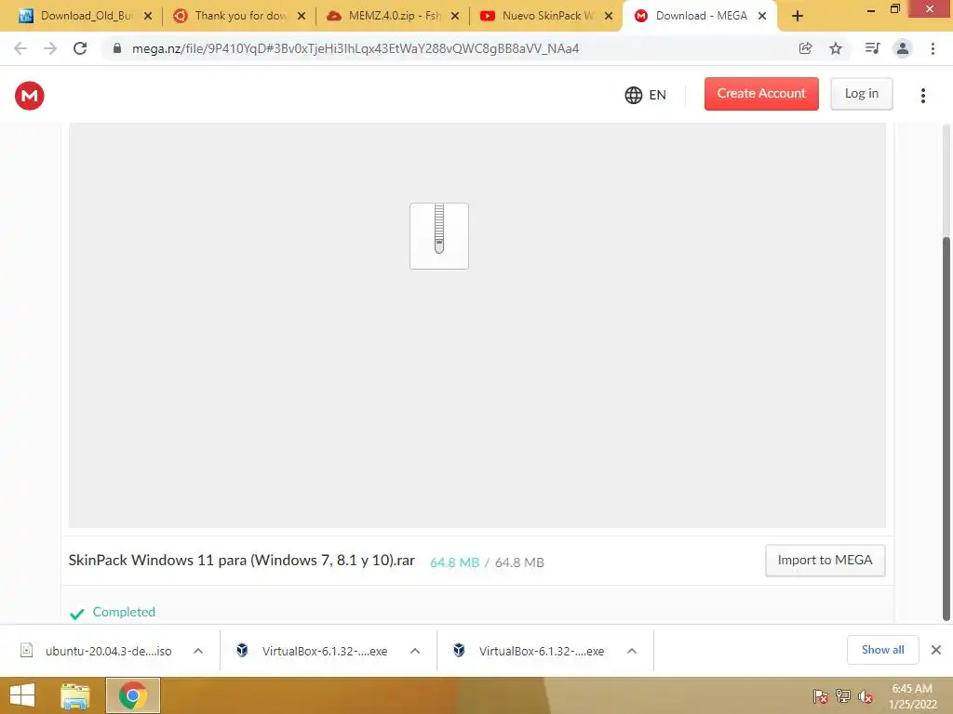Click the share this page icon

point(805,48)
